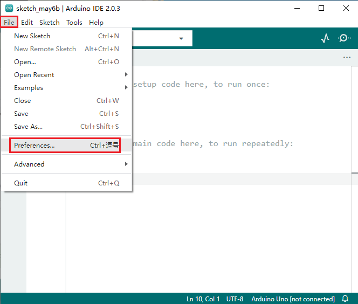Click the notifications bell in status bar

[345, 299]
